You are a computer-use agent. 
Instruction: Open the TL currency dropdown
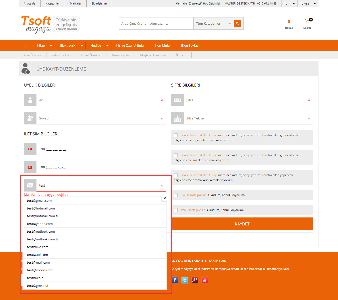[290, 3]
